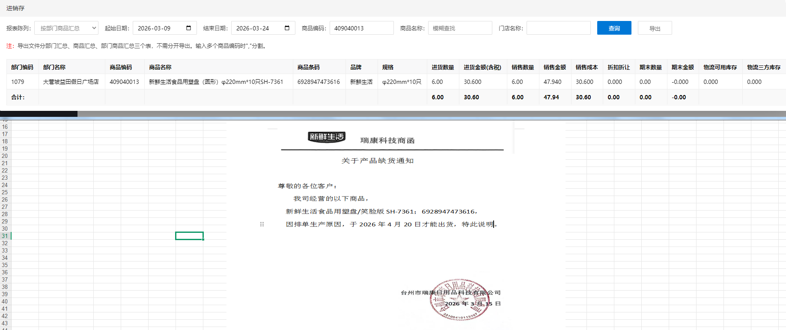Open the end date calendar picker icon
Viewport: 786px width, 330px height.
click(x=287, y=28)
